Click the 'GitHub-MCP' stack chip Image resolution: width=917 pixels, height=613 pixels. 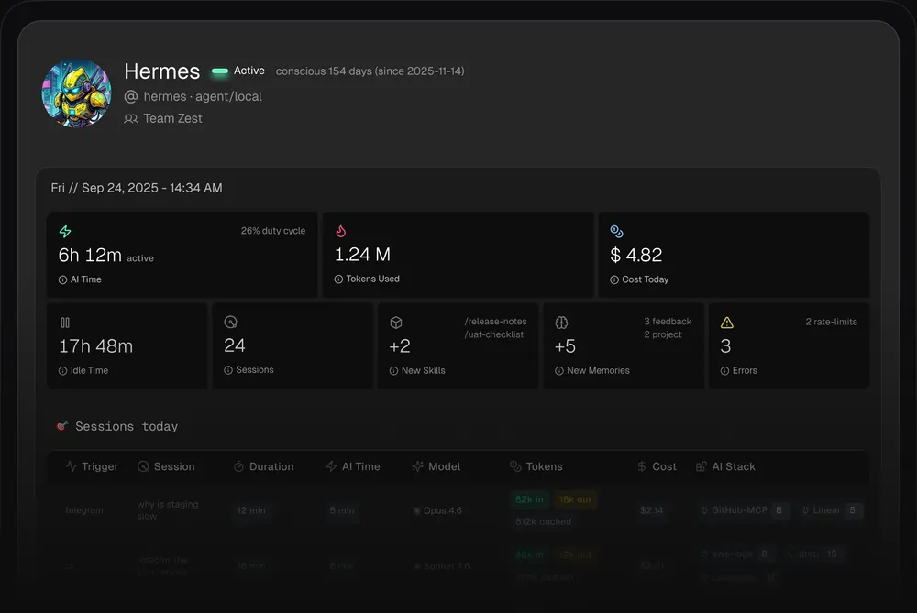[744, 510]
